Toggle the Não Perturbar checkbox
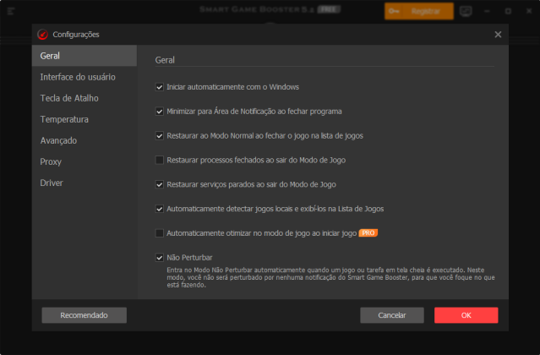Image resolution: width=540 pixels, height=355 pixels. (x=159, y=258)
